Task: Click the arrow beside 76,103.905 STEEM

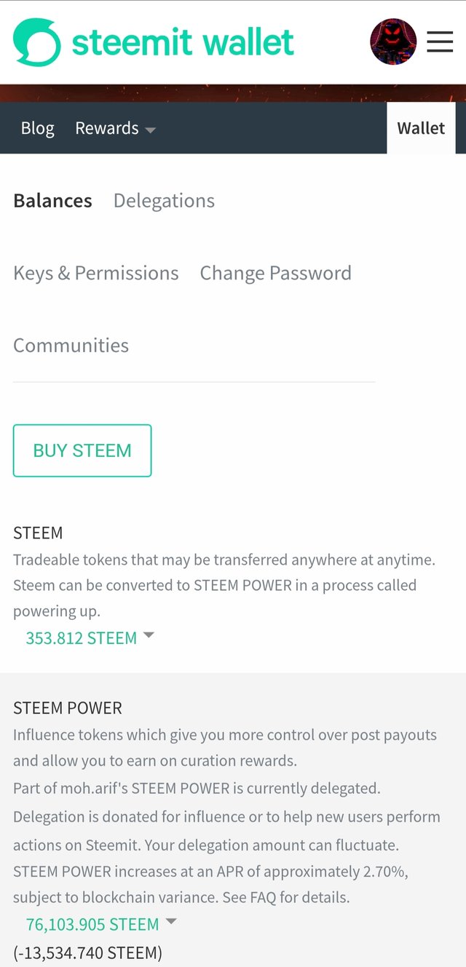Action: click(x=171, y=921)
